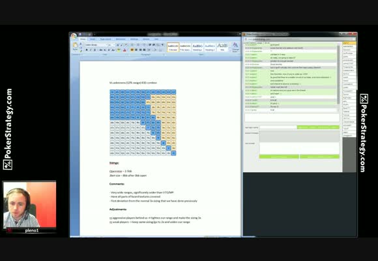Click the pleno1 webcam thumbnail

[x=29, y=205]
